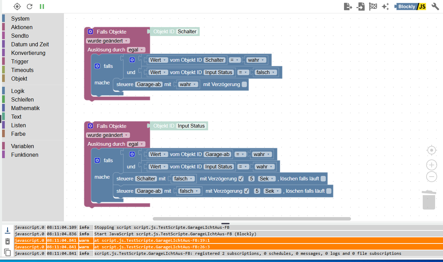Select Objekt ID Schalter on first trigger
The image size is (443, 262).
(x=187, y=32)
